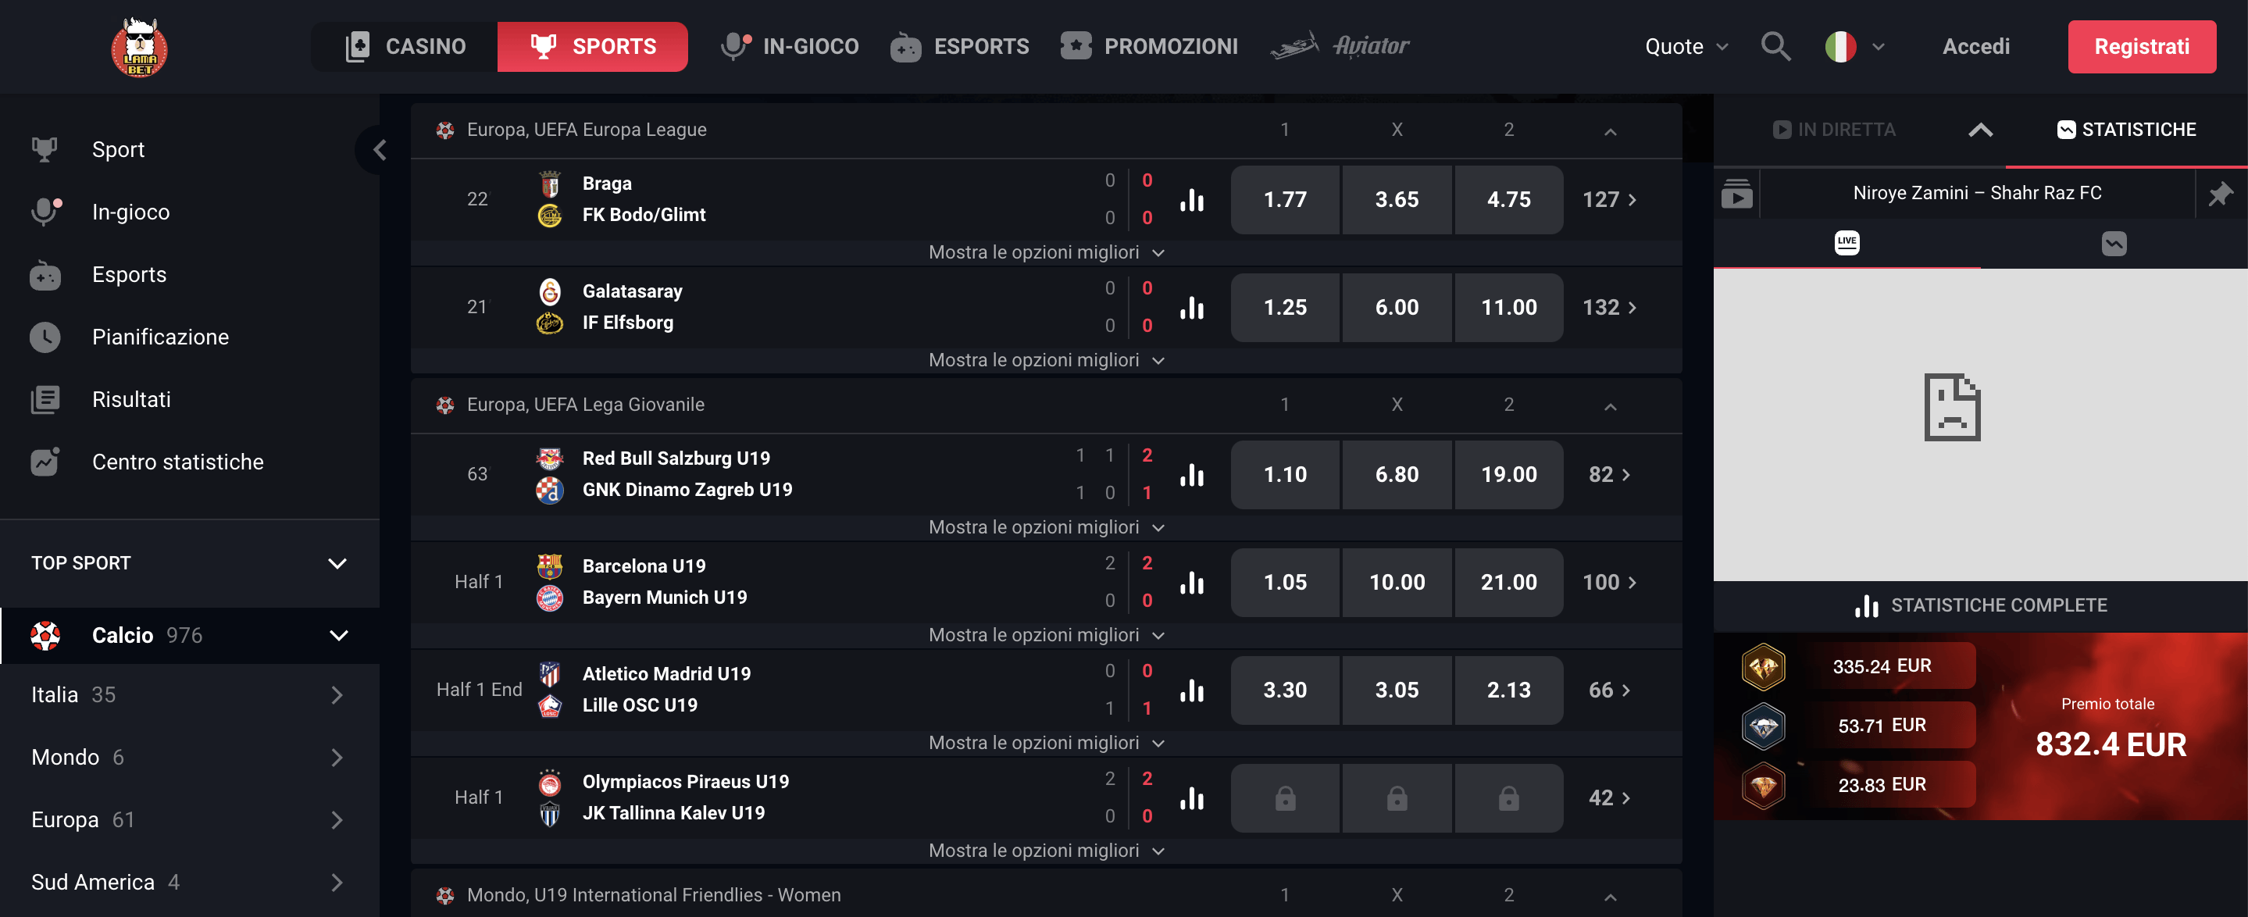
Task: Collapse the IN DIRETTA panel
Action: [1982, 129]
